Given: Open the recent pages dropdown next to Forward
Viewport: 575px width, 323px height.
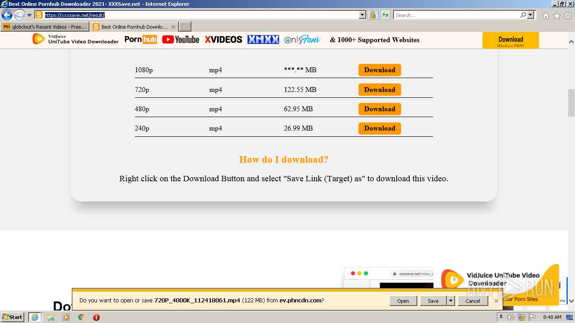Looking at the screenshot, I should pyautogui.click(x=29, y=15).
